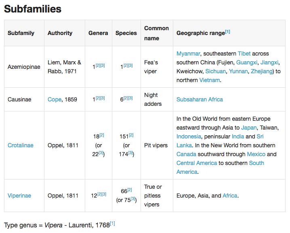Click the Yunnan link
The width and height of the screenshot is (290, 233).
(238, 71)
